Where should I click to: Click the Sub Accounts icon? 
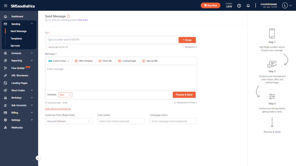click(x=5, y=105)
